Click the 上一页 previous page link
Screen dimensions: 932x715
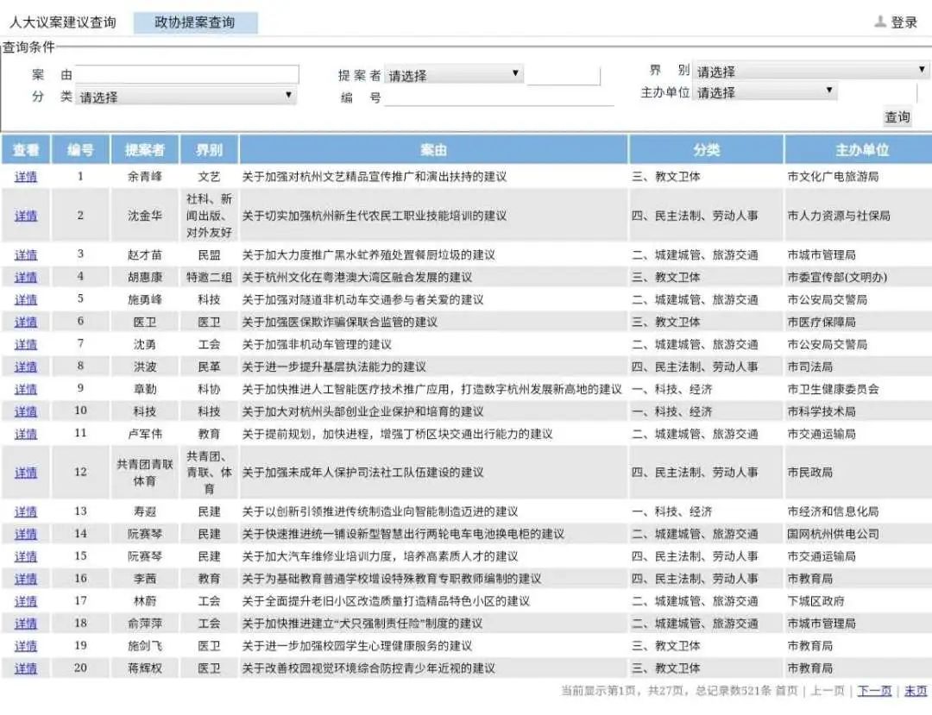click(x=828, y=691)
